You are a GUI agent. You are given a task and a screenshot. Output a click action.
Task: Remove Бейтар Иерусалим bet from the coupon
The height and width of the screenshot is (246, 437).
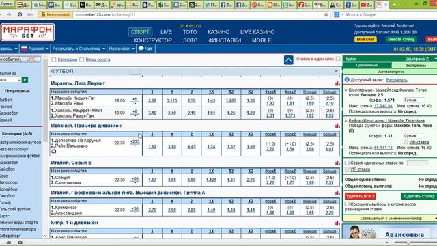(346, 121)
